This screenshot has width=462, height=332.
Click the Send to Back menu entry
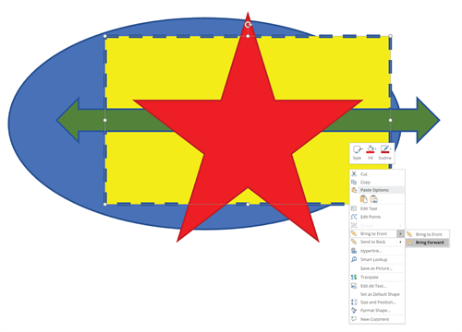click(x=373, y=242)
